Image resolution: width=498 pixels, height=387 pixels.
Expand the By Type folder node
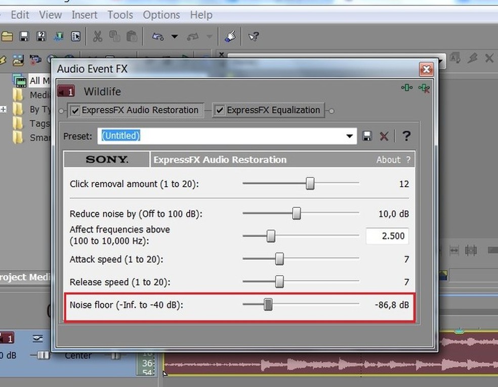tap(3, 110)
